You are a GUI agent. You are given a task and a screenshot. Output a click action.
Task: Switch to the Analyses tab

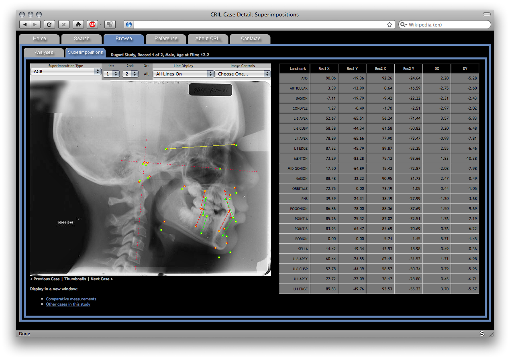pyautogui.click(x=44, y=53)
